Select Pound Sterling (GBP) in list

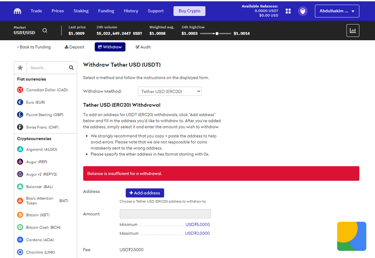pyautogui.click(x=45, y=115)
